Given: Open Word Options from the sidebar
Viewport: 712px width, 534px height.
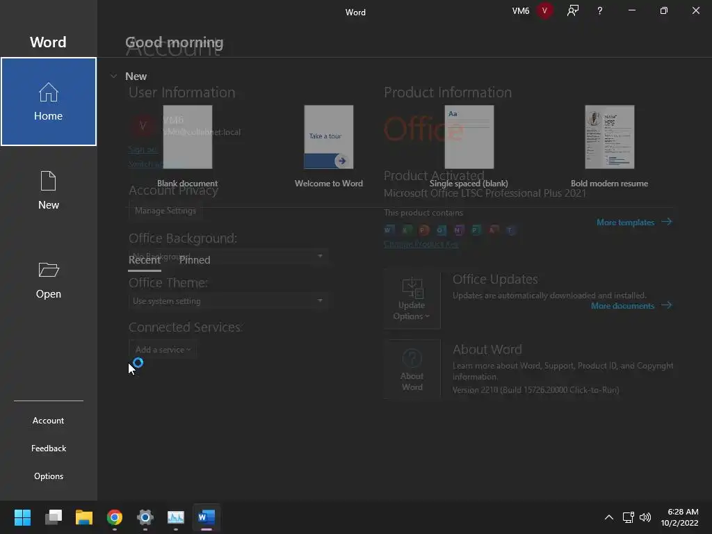Looking at the screenshot, I should pos(49,476).
